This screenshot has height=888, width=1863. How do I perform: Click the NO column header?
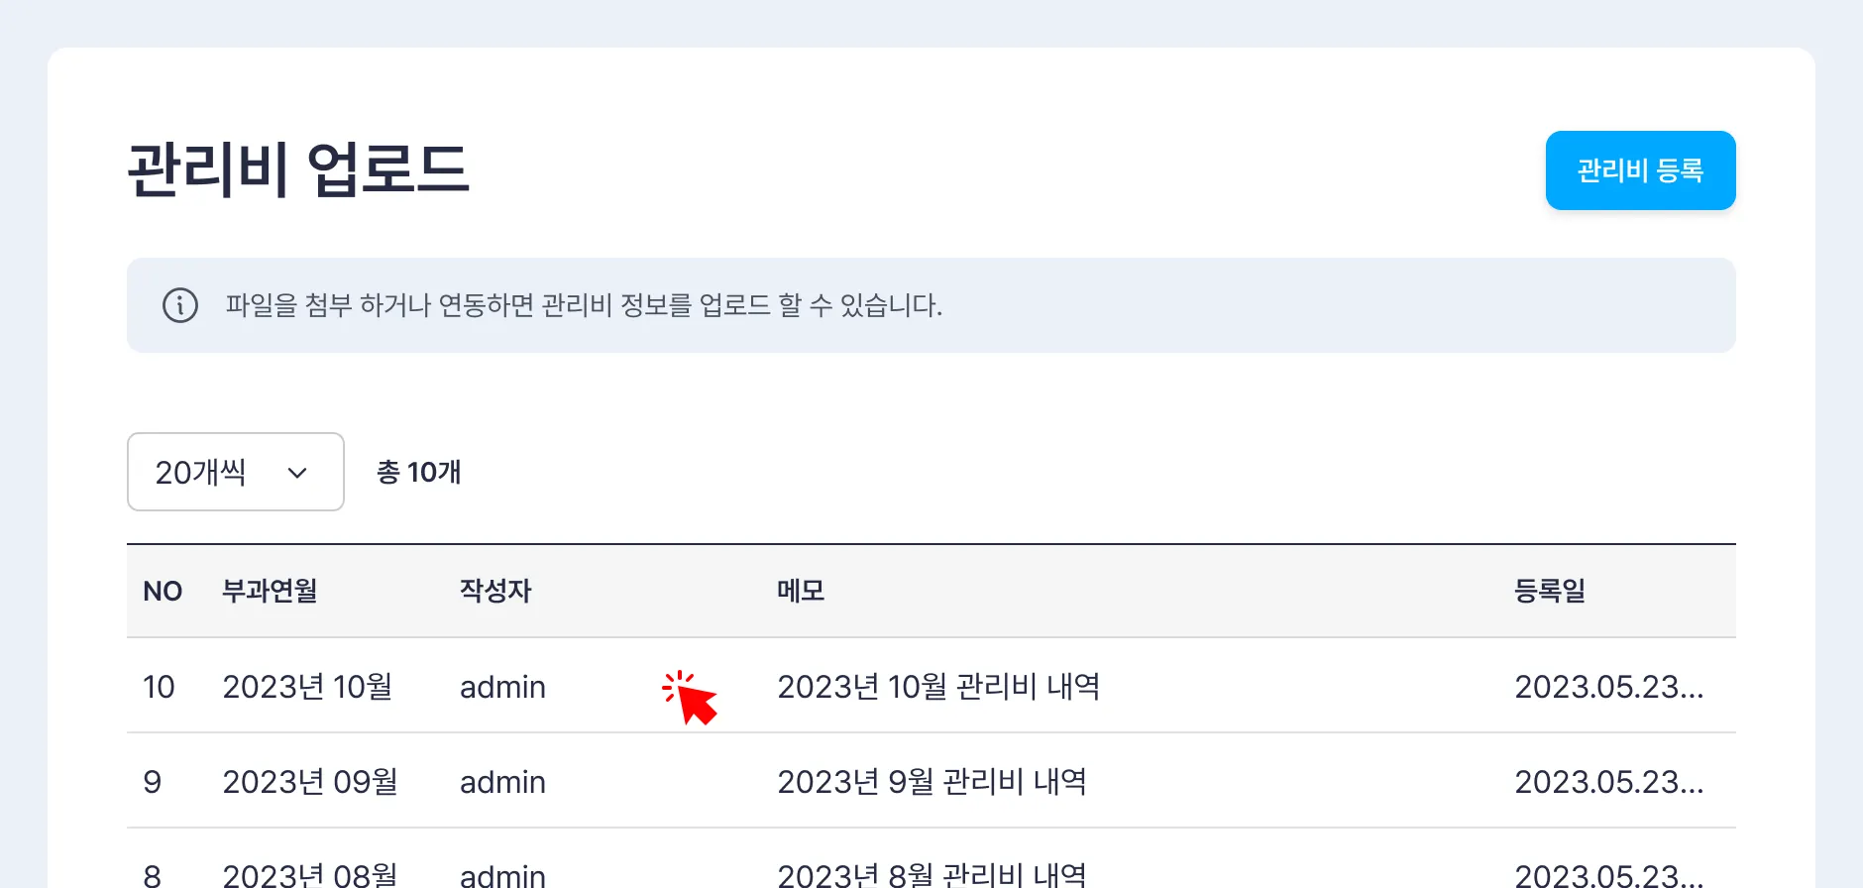tap(163, 591)
